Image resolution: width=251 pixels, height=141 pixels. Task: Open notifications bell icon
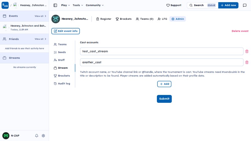point(37,136)
